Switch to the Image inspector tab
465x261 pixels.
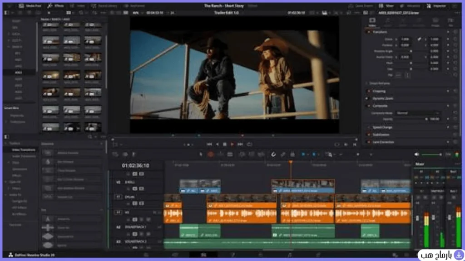click(x=435, y=22)
